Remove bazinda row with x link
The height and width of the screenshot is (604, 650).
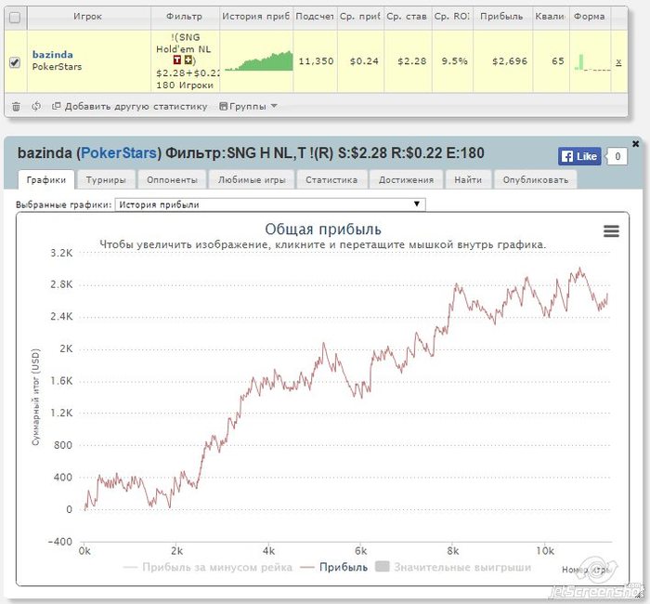click(618, 62)
